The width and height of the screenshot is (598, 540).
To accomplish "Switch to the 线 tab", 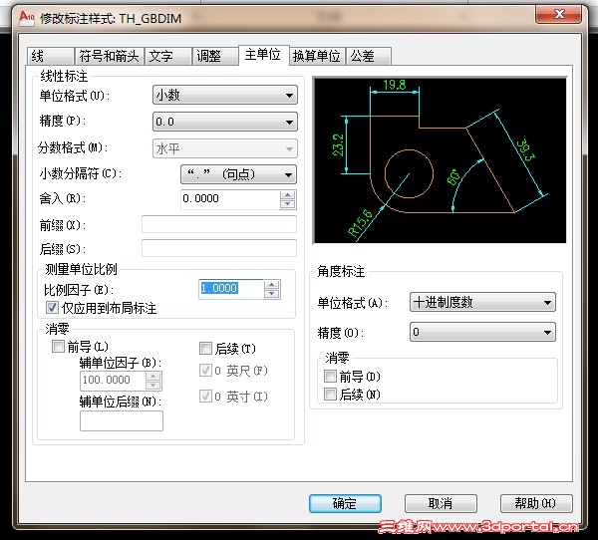I will coord(51,57).
